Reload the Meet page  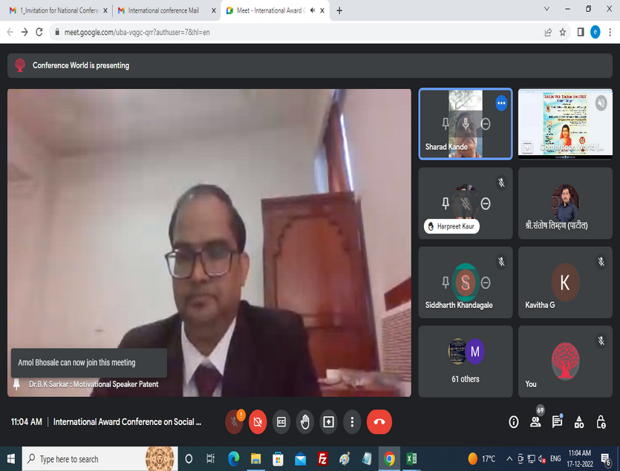tap(39, 33)
